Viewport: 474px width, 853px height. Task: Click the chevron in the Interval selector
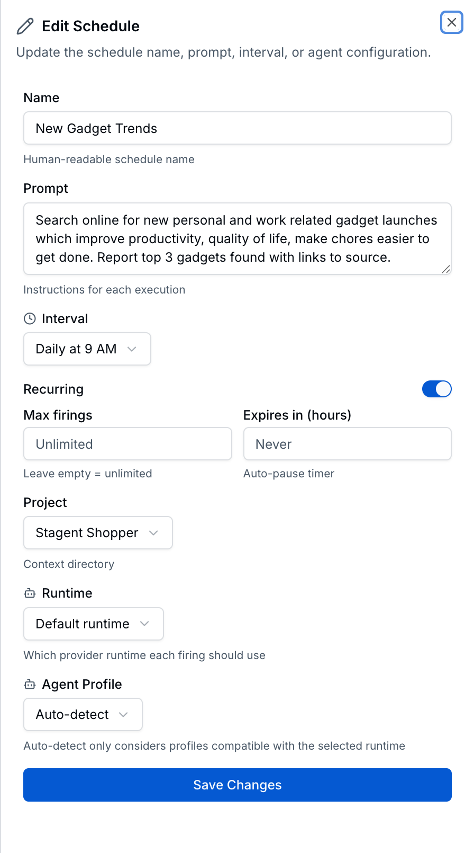(x=132, y=349)
